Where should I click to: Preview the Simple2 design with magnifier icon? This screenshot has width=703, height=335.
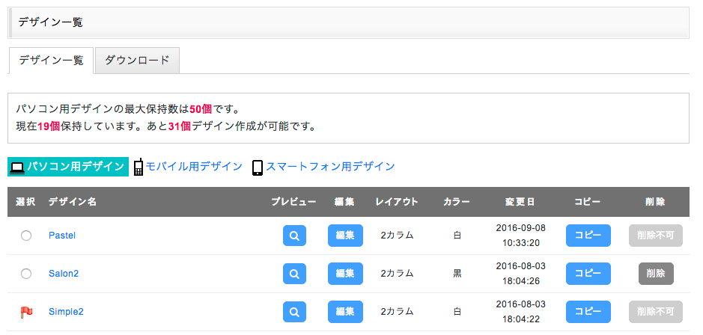tap(294, 312)
